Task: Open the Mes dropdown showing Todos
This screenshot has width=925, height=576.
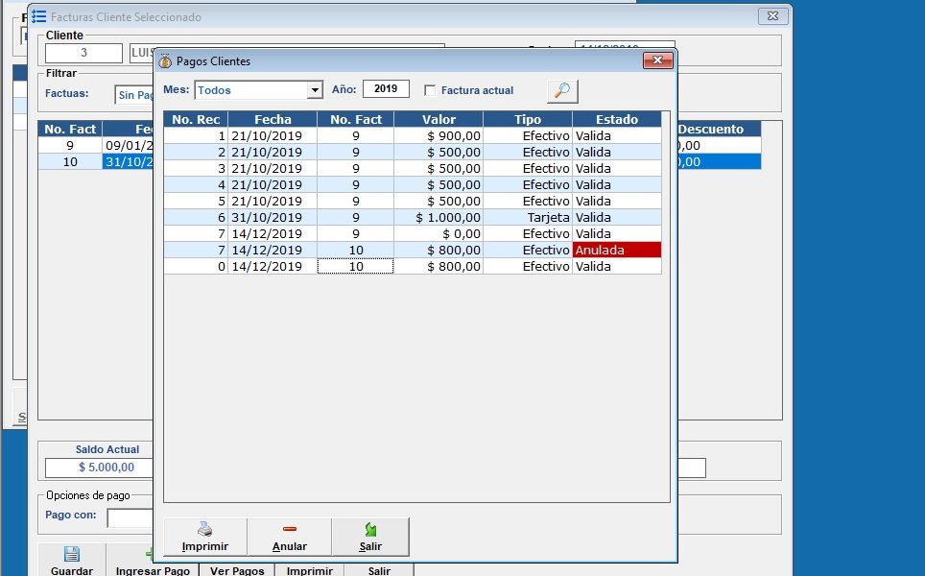Action: click(314, 90)
